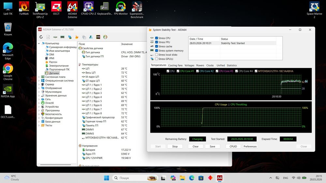
Task: Click the horizontal scrollbar under AIDA64 tree
Action: tap(55, 165)
